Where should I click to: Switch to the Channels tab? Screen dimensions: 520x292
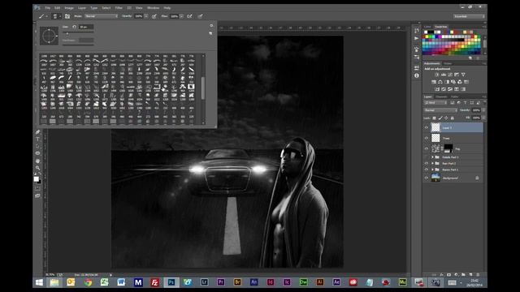(441, 97)
